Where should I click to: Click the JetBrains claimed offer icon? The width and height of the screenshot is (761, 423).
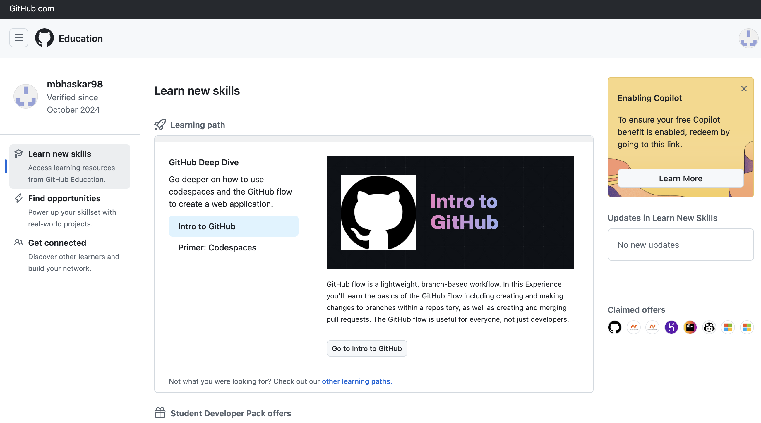pos(690,327)
